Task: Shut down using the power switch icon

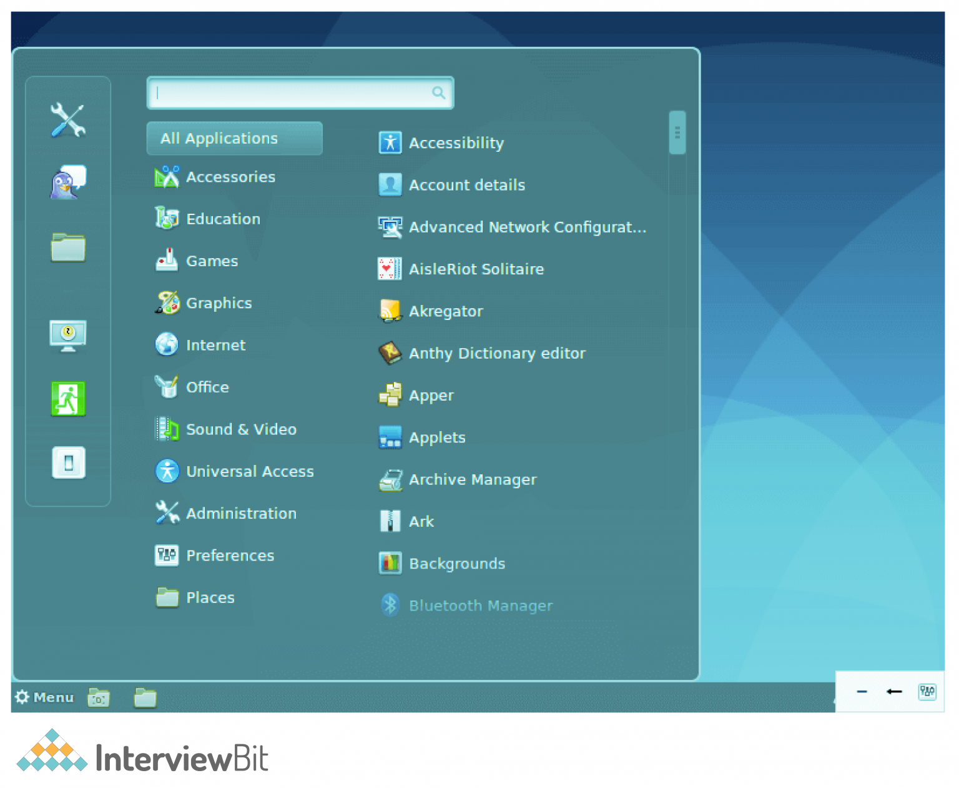Action: pos(67,462)
